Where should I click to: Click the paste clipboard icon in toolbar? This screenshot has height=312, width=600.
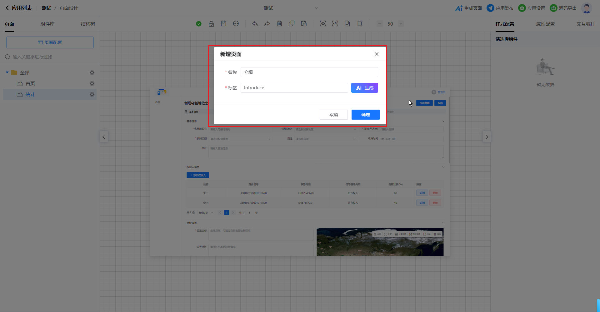[x=304, y=24]
